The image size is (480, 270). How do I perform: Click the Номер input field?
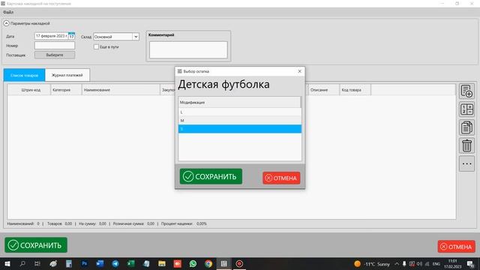55,46
